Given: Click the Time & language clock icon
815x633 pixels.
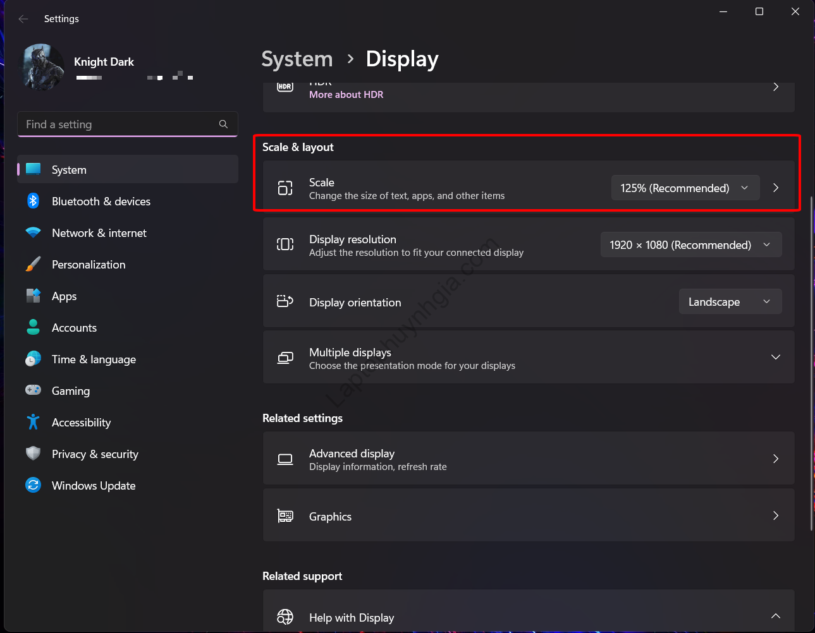Looking at the screenshot, I should (34, 359).
